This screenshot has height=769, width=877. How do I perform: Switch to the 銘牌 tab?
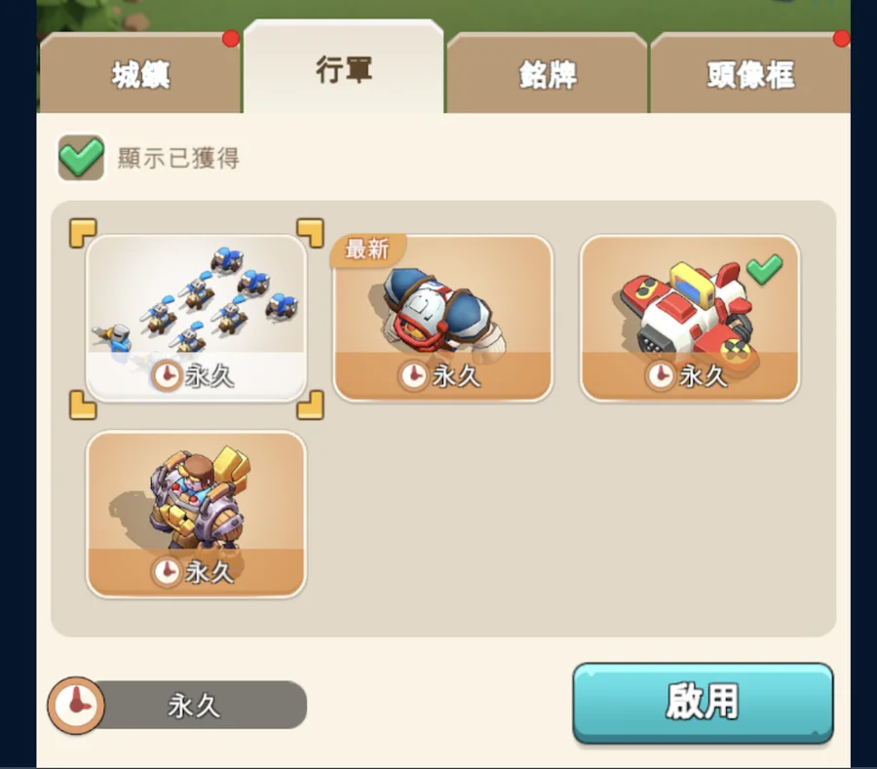point(547,73)
